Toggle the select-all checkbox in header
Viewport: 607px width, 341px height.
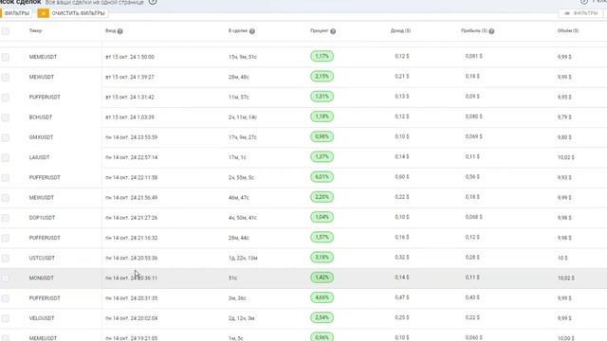5,31
